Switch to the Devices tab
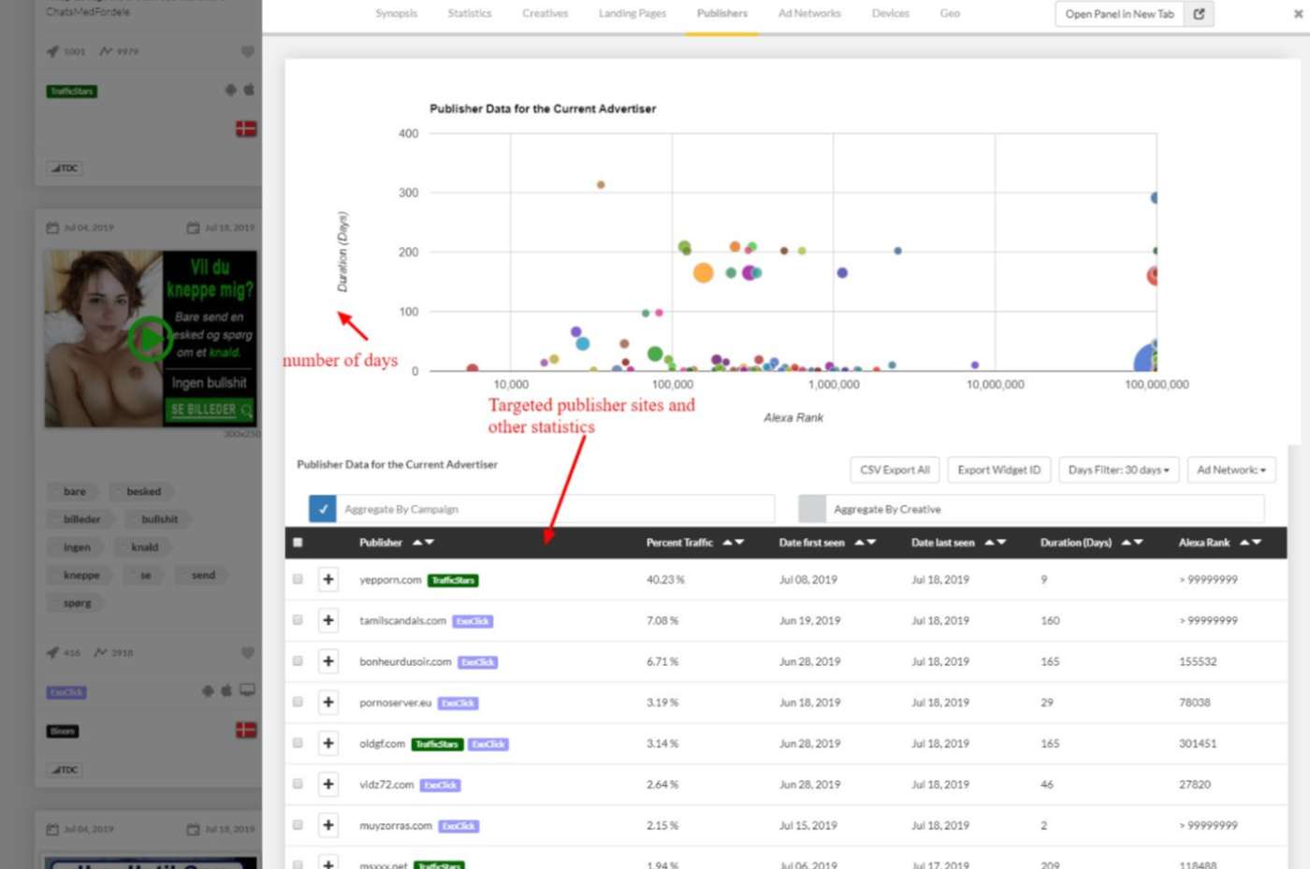The height and width of the screenshot is (869, 1310). [891, 14]
